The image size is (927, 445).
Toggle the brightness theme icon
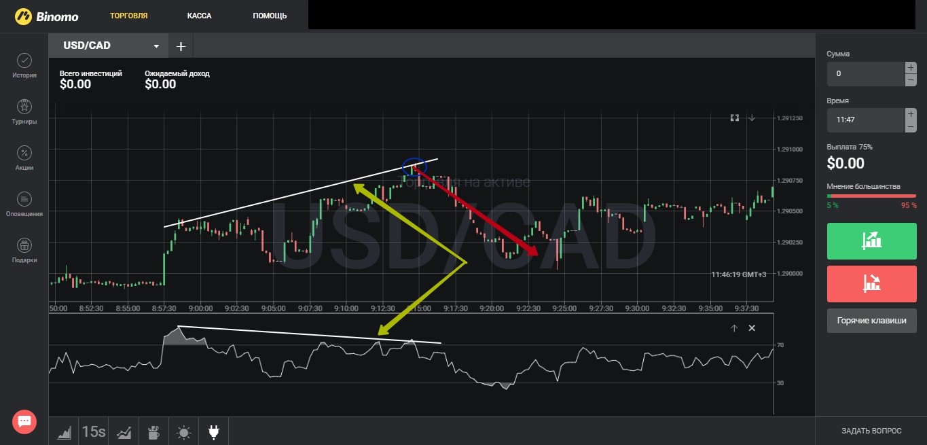(183, 431)
